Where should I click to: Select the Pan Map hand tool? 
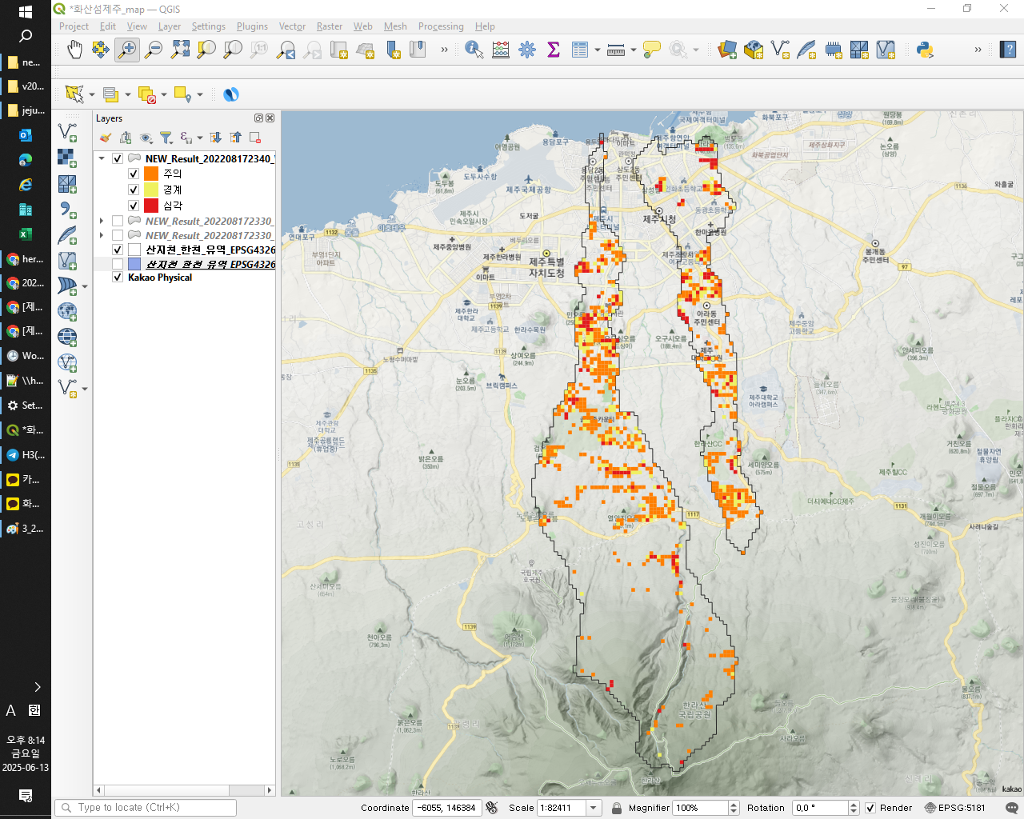pyautogui.click(x=74, y=50)
